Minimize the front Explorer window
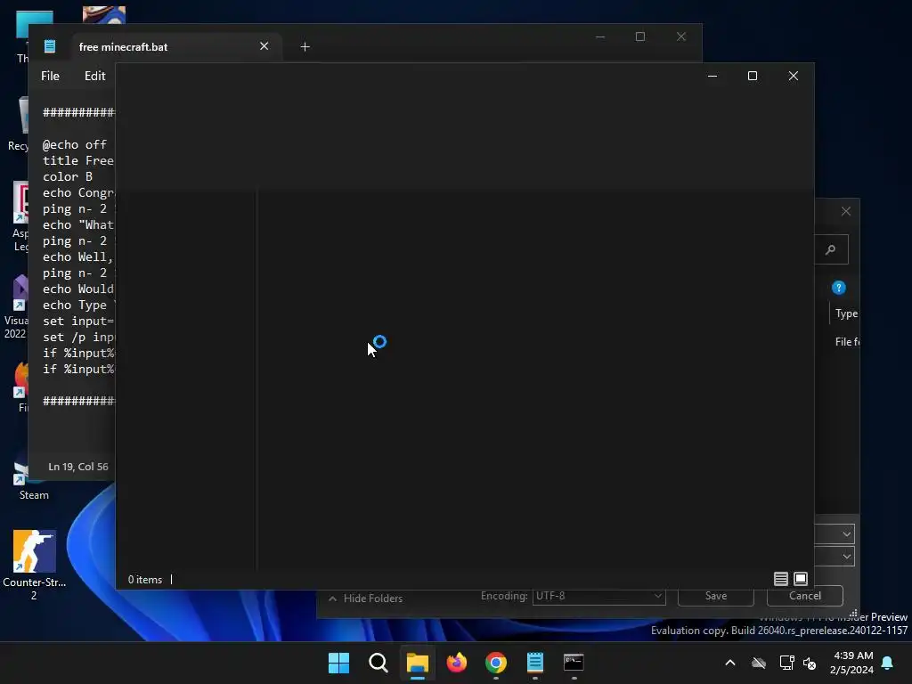The width and height of the screenshot is (912, 684). [712, 77]
